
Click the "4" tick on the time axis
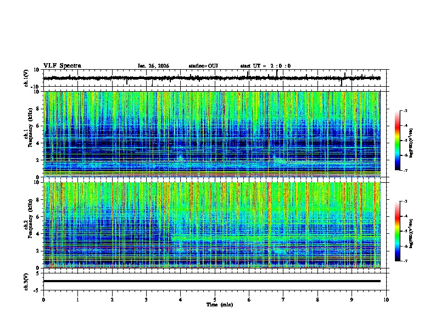(x=181, y=300)
